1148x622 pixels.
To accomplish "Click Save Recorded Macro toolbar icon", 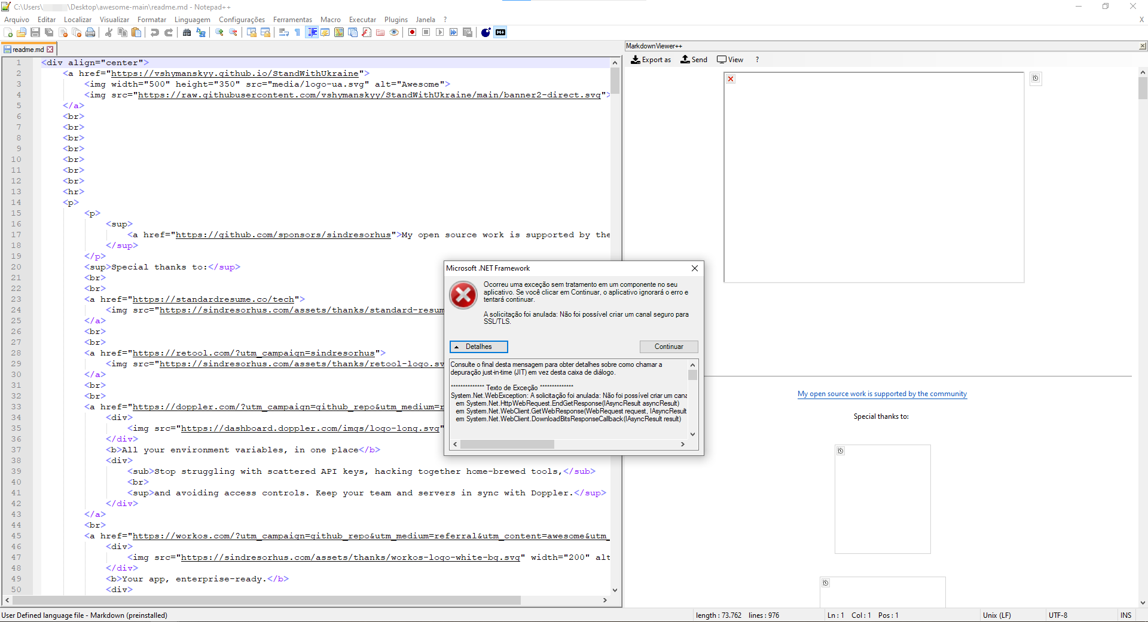I will coord(467,32).
